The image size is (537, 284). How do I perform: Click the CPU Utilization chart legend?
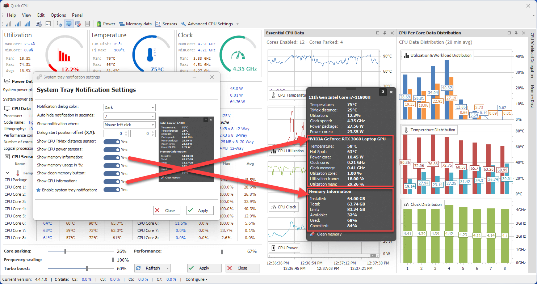(288, 151)
